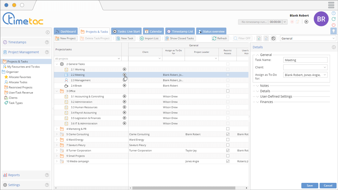Start live timer for 3.6 IT & Administration

(x=125, y=123)
